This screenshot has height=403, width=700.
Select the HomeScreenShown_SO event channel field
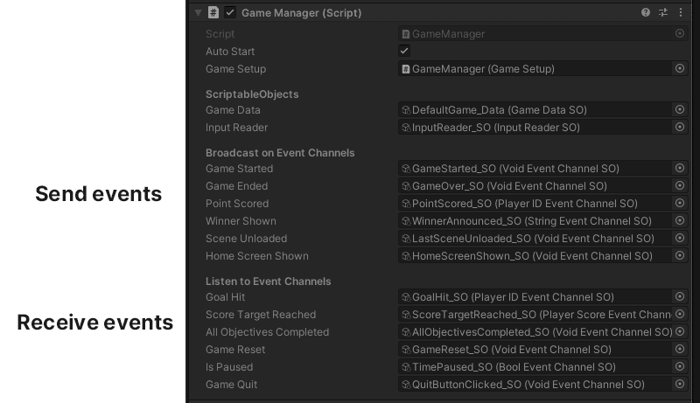click(534, 256)
